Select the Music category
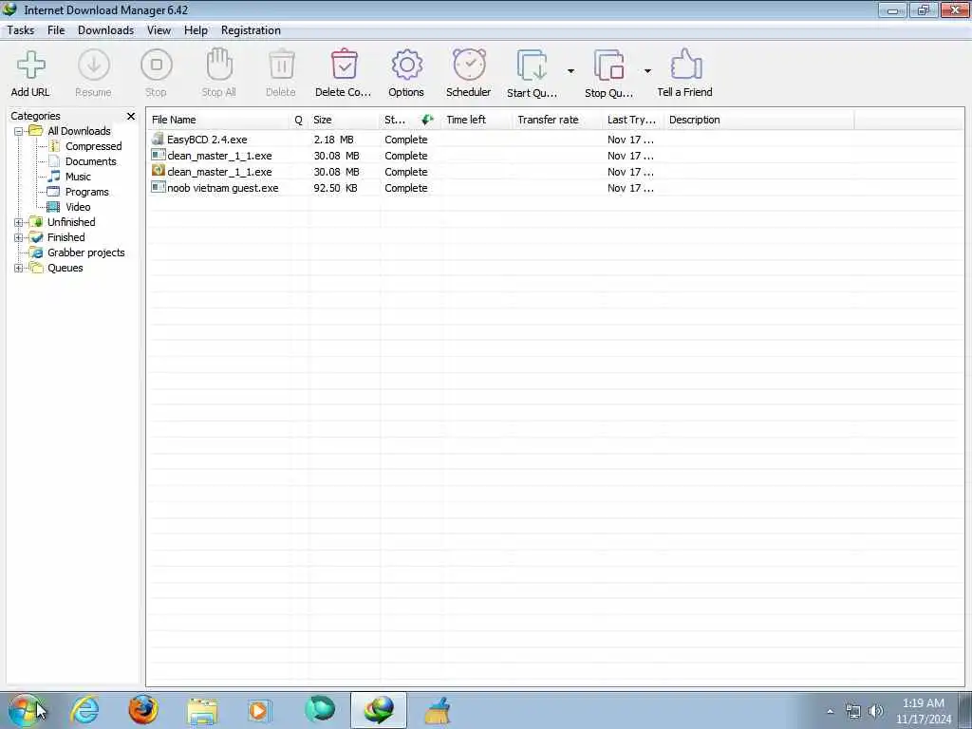The width and height of the screenshot is (972, 729). click(x=78, y=177)
